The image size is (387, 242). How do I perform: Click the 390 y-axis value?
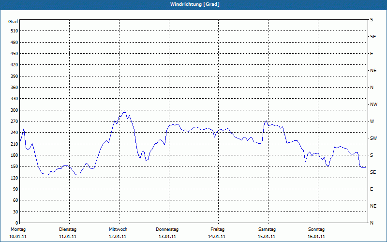tap(15, 76)
